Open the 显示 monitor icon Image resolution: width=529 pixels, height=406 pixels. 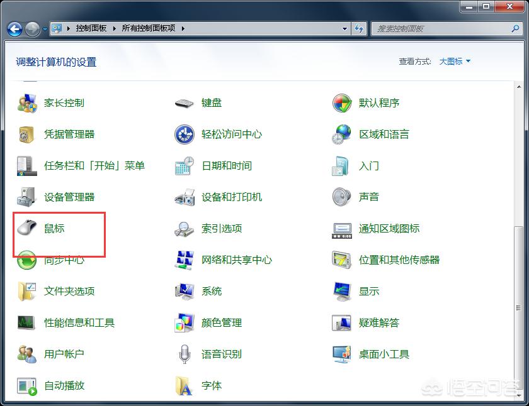(342, 292)
